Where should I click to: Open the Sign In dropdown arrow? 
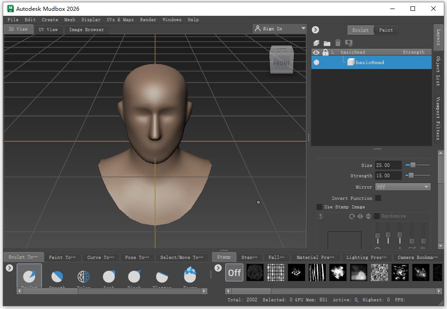(304, 28)
